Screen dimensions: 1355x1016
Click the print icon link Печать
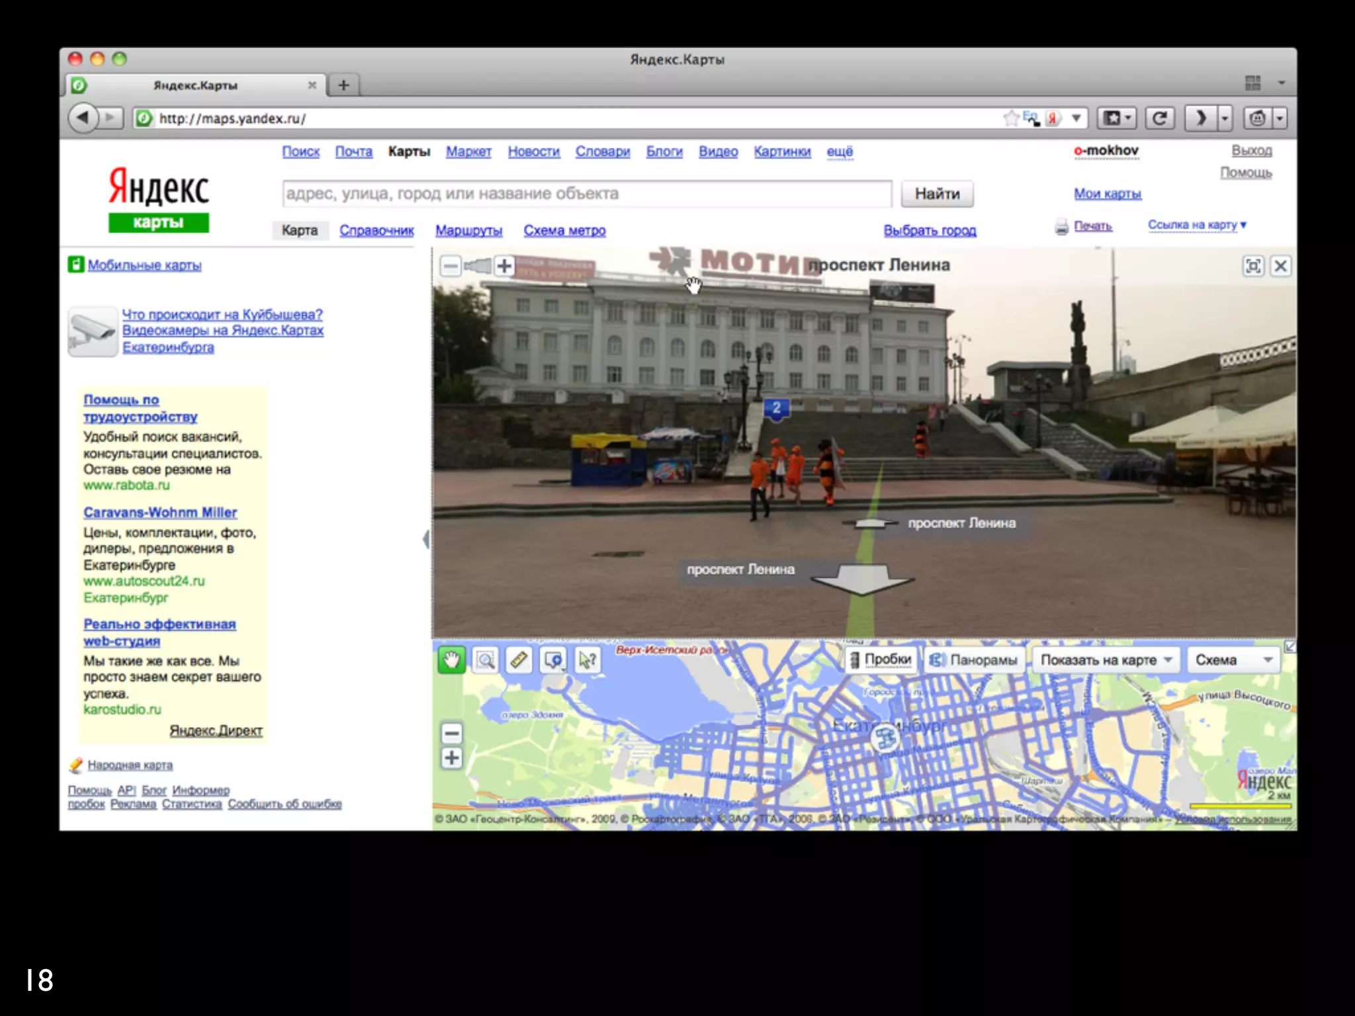click(1092, 226)
